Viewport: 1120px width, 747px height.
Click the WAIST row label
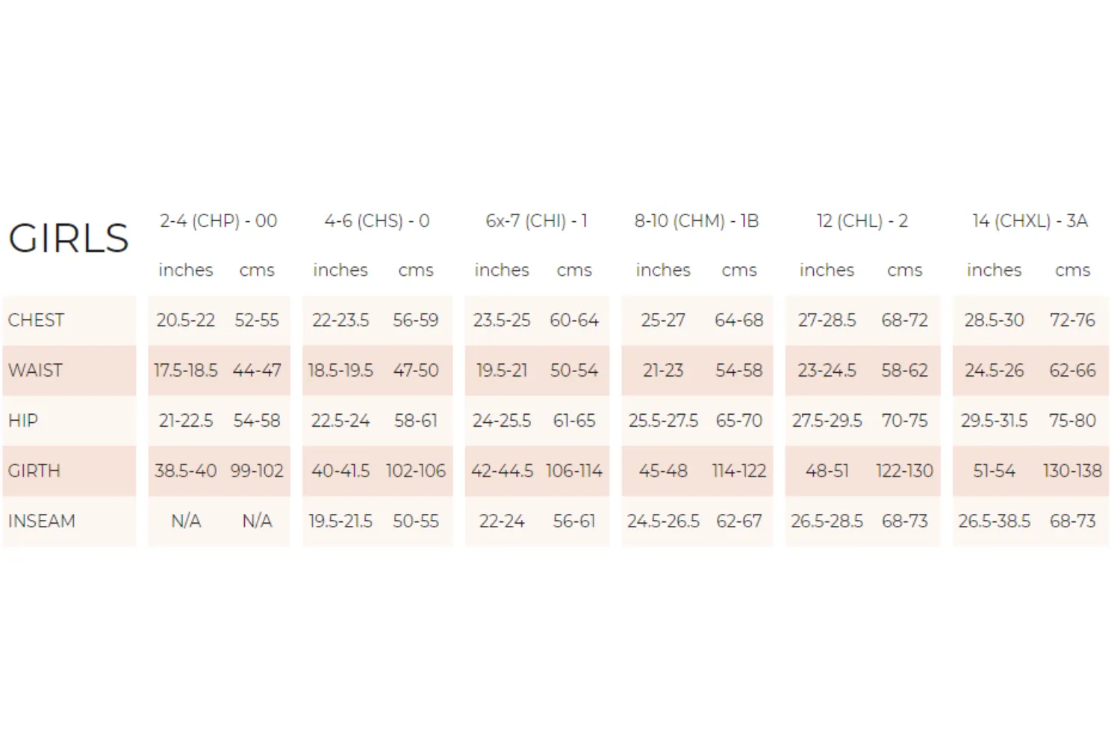click(35, 370)
